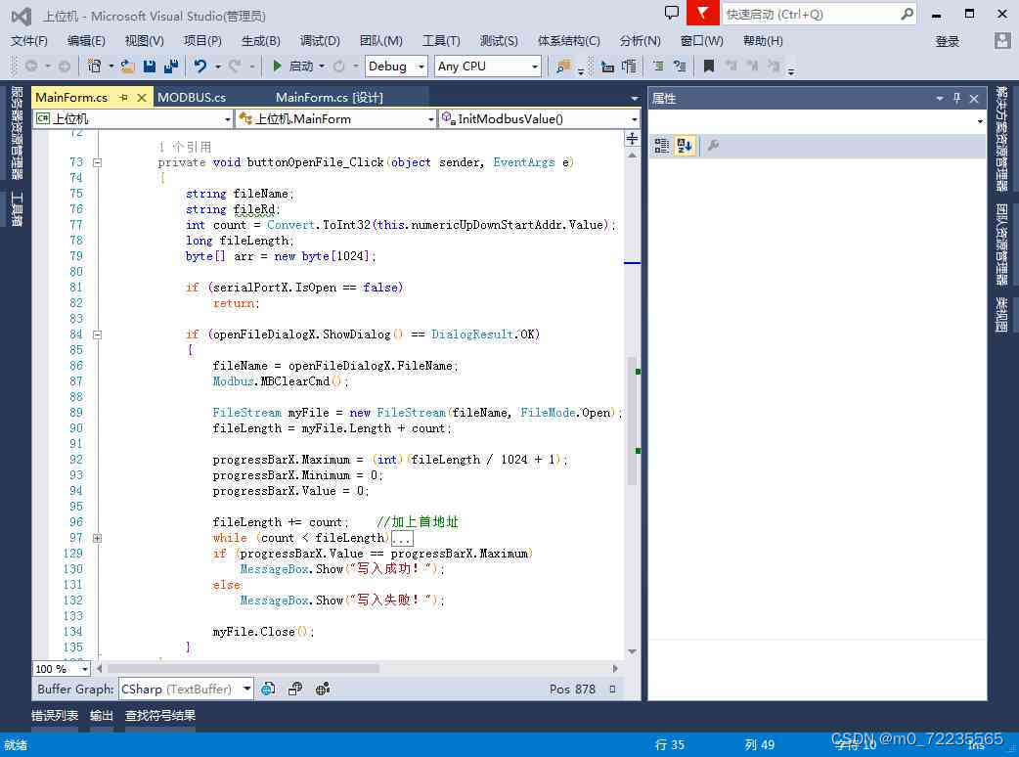Screen dimensions: 1019x757
Task: Start debugging with the green play button
Action: [x=277, y=66]
